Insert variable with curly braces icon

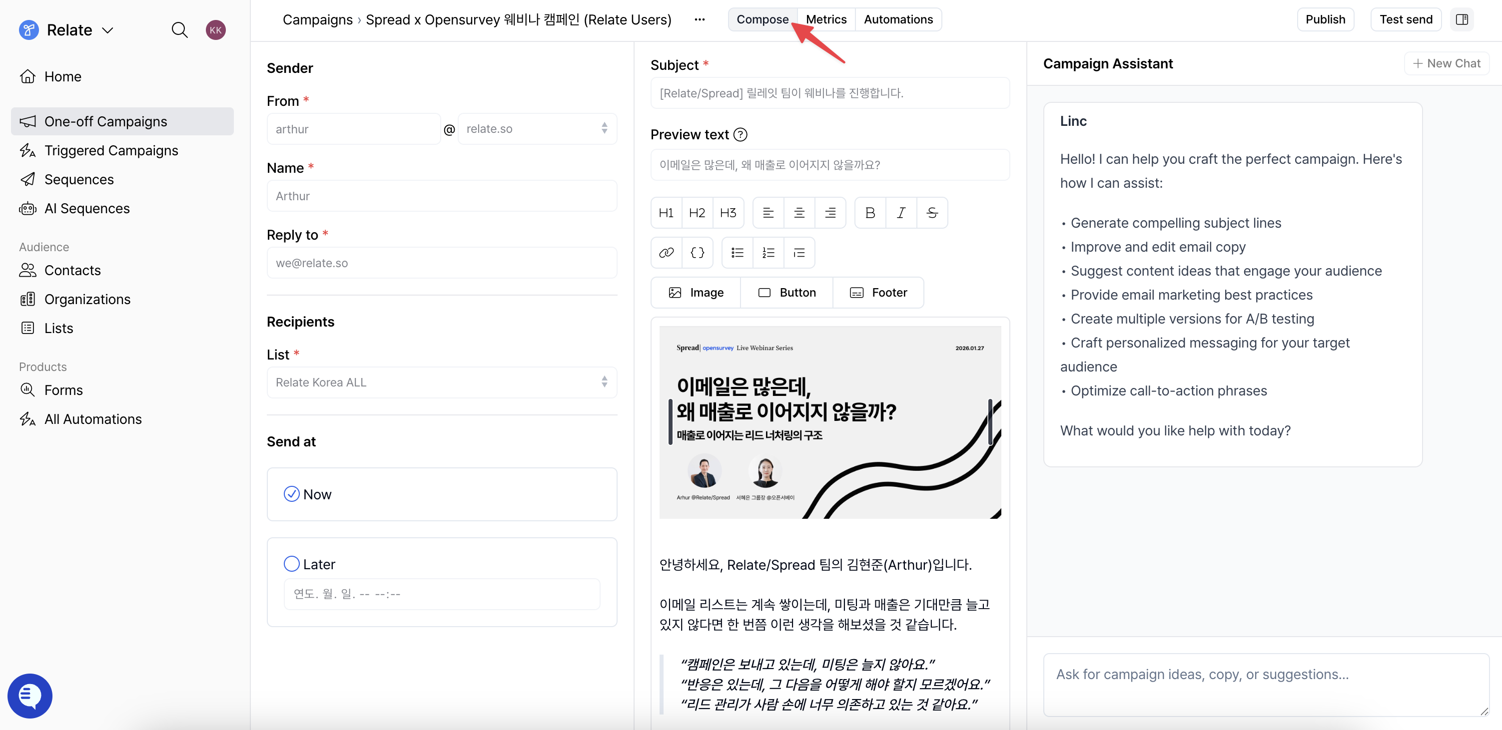tap(698, 252)
